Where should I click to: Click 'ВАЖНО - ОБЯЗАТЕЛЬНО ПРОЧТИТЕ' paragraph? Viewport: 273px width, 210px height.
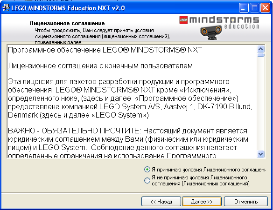click(128, 143)
